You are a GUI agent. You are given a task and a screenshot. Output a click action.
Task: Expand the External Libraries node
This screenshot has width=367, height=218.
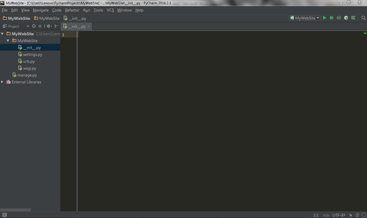coord(2,82)
